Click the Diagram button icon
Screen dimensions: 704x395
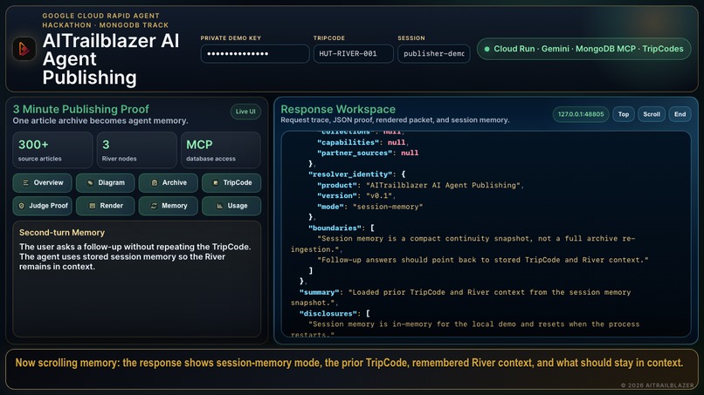(x=90, y=183)
